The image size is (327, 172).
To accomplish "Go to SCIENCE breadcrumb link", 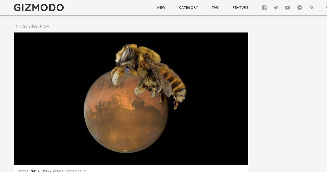I will (x=30, y=26).
